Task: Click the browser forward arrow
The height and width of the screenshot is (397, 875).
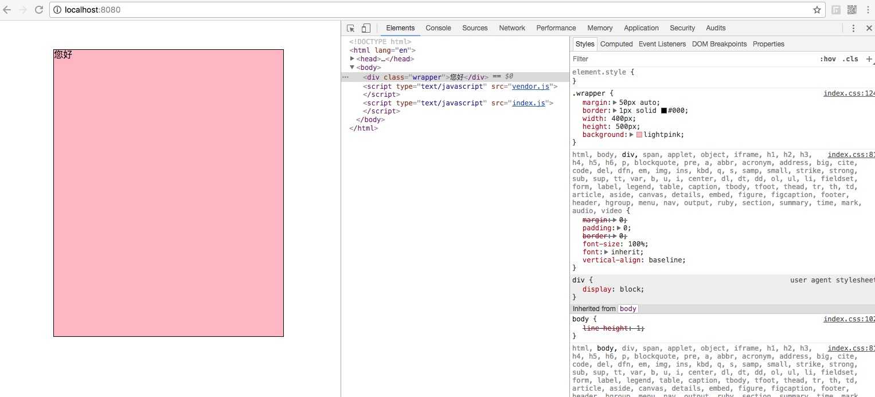Action: 23,10
